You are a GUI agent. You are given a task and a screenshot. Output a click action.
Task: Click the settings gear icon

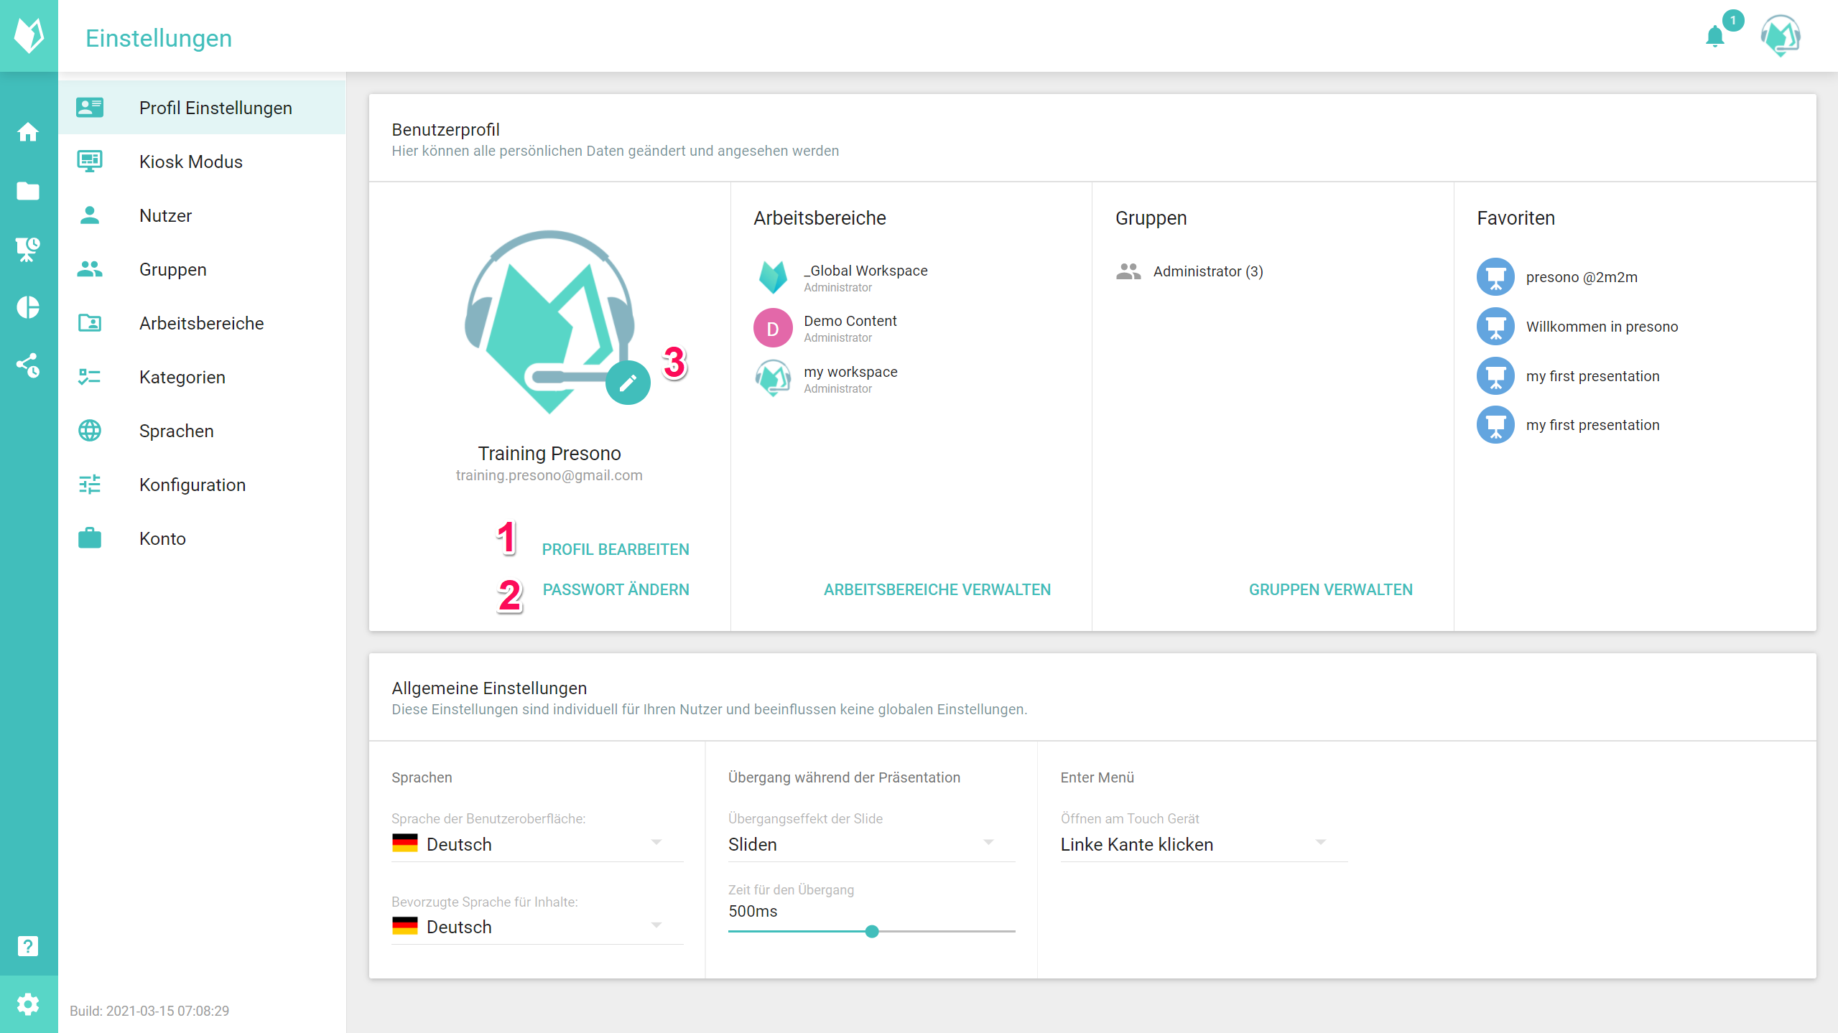pyautogui.click(x=28, y=1004)
